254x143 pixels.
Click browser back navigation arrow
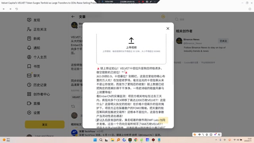4,9
